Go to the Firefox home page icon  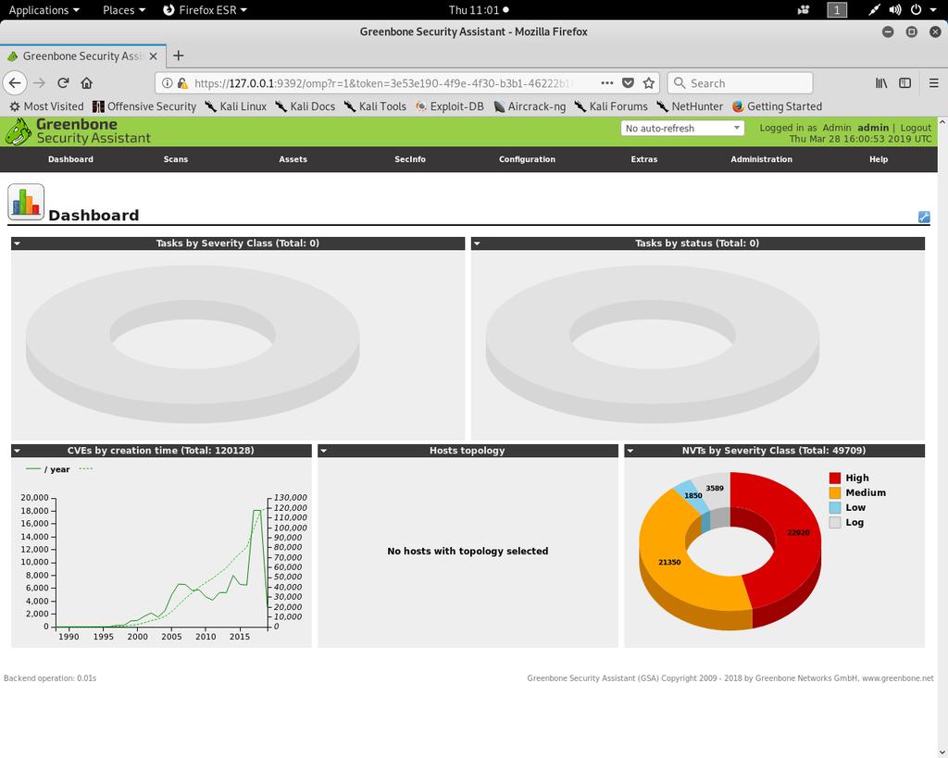click(x=86, y=82)
